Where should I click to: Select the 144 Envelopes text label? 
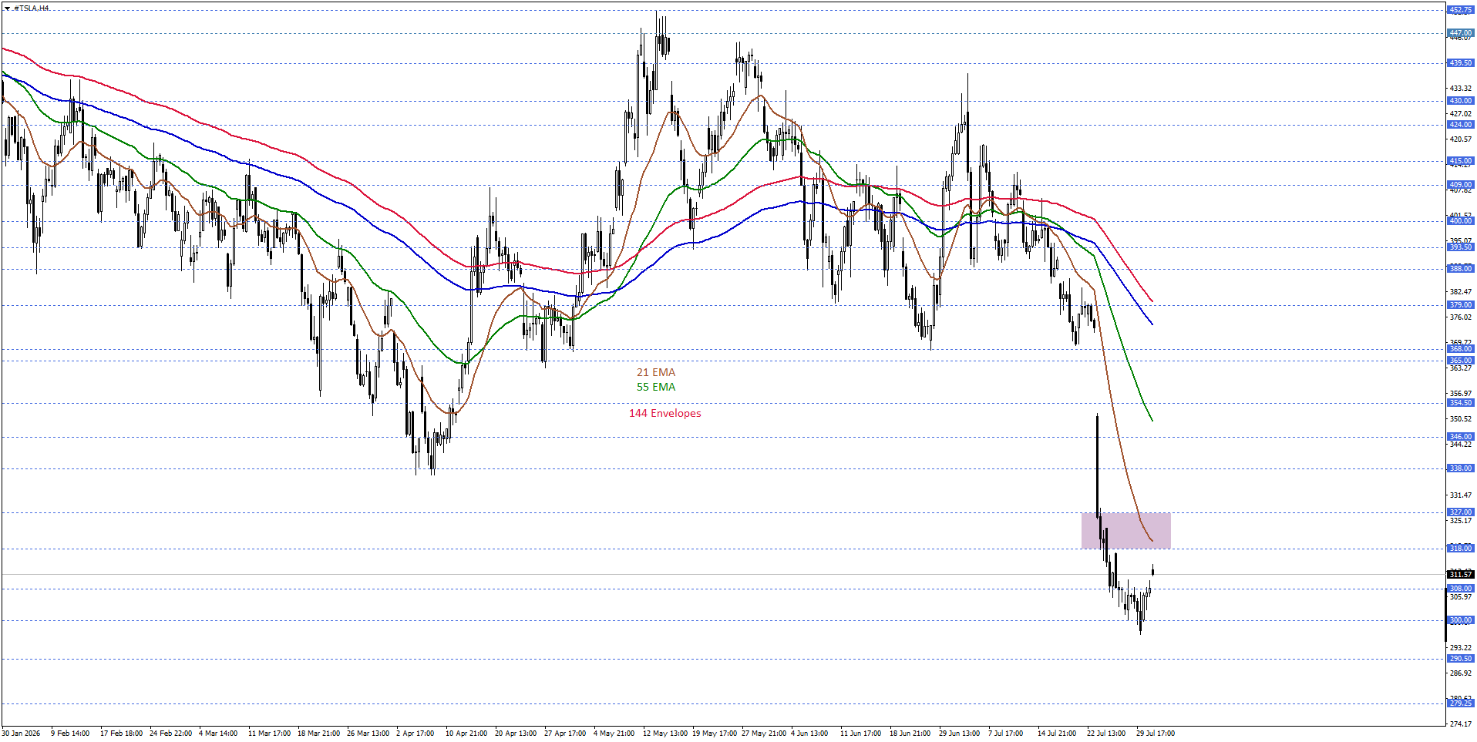pos(665,413)
